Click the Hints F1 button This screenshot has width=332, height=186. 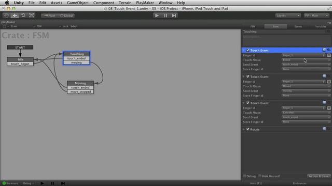(256, 183)
